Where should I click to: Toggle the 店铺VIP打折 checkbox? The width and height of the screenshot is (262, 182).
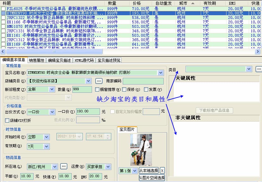coord(7,120)
